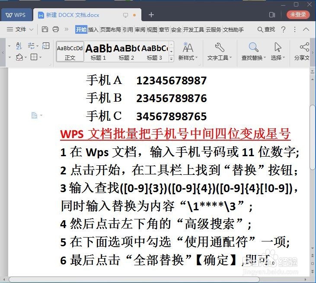
Task: Apply the 标题 3 style
Action: click(154, 51)
